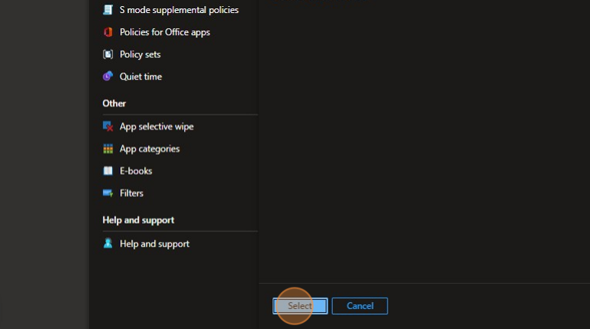Click the App categories grid icon
The width and height of the screenshot is (590, 329).
coord(107,149)
